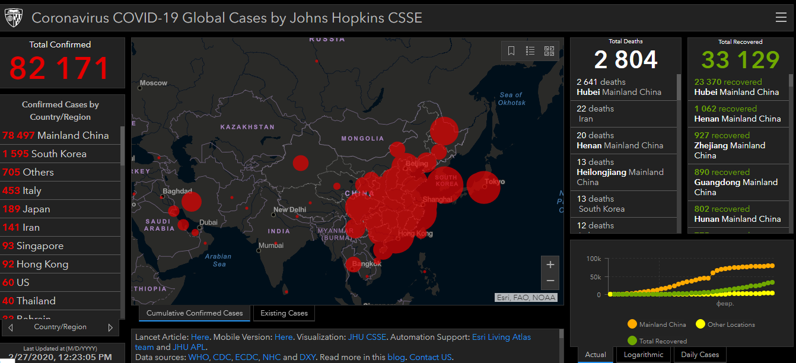
Task: Switch to Cumulative Confirmed Cases tab
Action: [195, 313]
